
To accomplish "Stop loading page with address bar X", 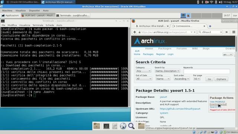I will click(194, 32).
